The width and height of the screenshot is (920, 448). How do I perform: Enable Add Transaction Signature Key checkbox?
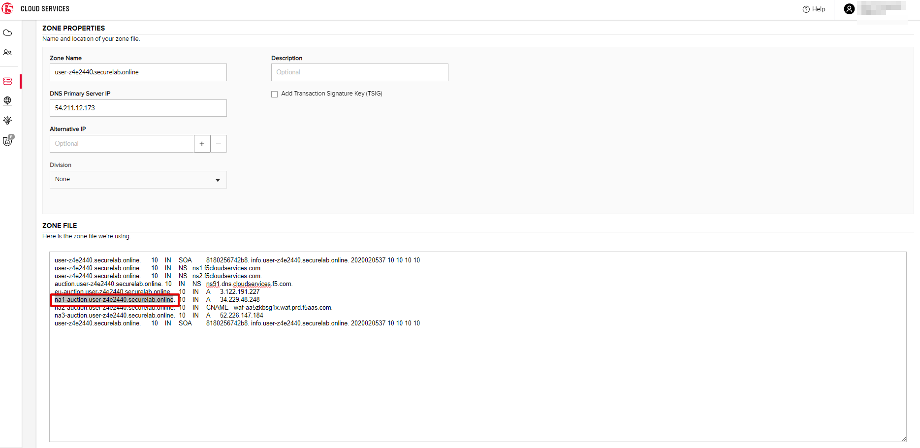(x=275, y=94)
